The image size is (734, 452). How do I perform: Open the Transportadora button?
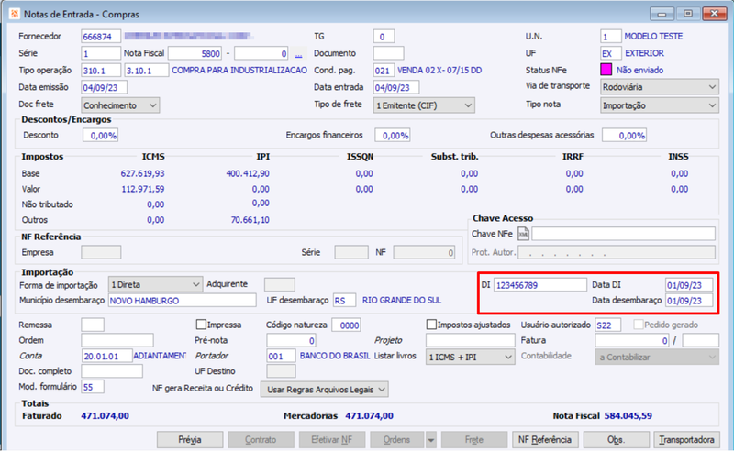[x=686, y=440]
